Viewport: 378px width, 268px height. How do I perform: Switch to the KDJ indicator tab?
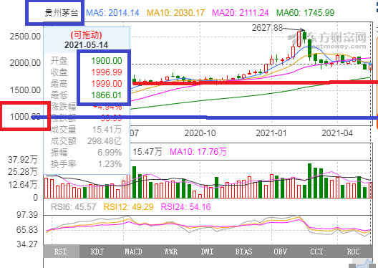pos(97,252)
